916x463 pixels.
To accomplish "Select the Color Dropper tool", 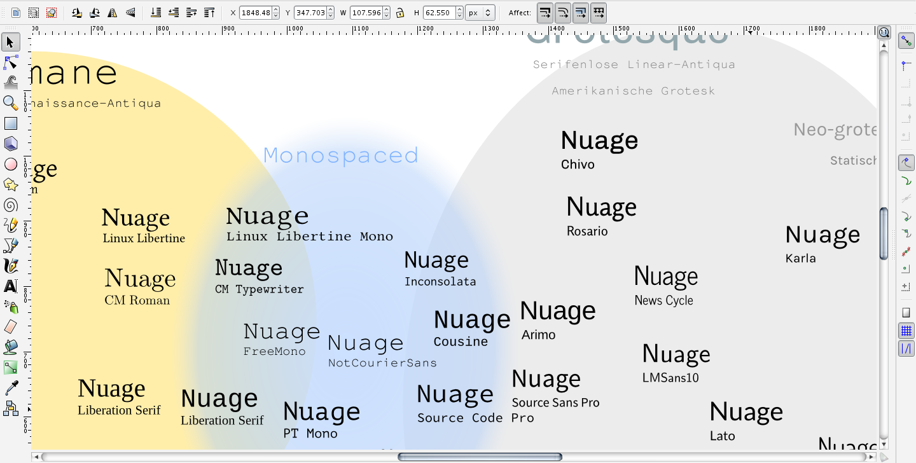I will (10, 388).
